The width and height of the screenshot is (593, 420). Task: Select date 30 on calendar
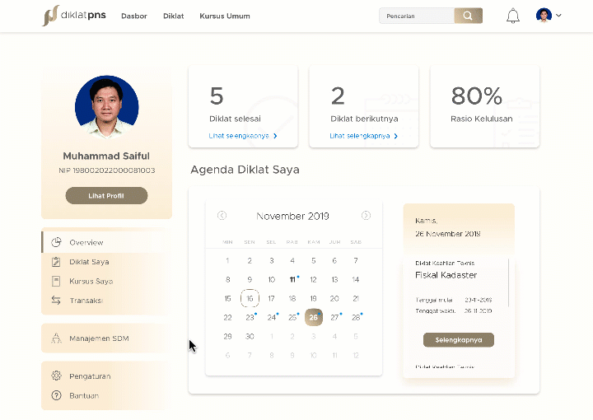[250, 337]
